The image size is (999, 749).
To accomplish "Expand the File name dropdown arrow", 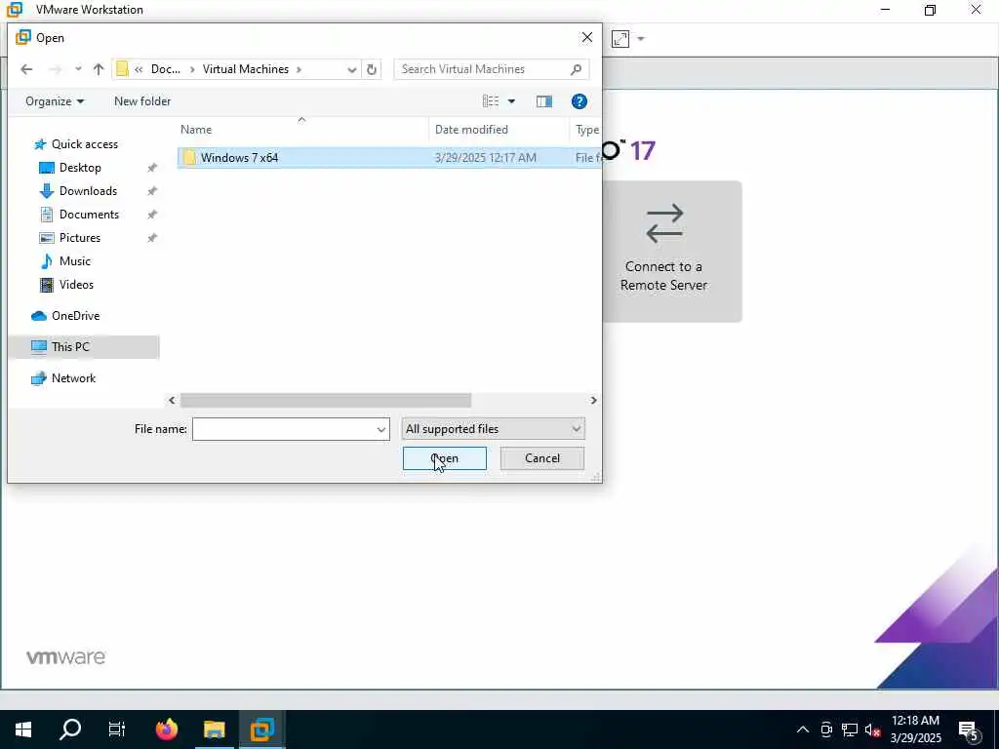I will click(381, 429).
